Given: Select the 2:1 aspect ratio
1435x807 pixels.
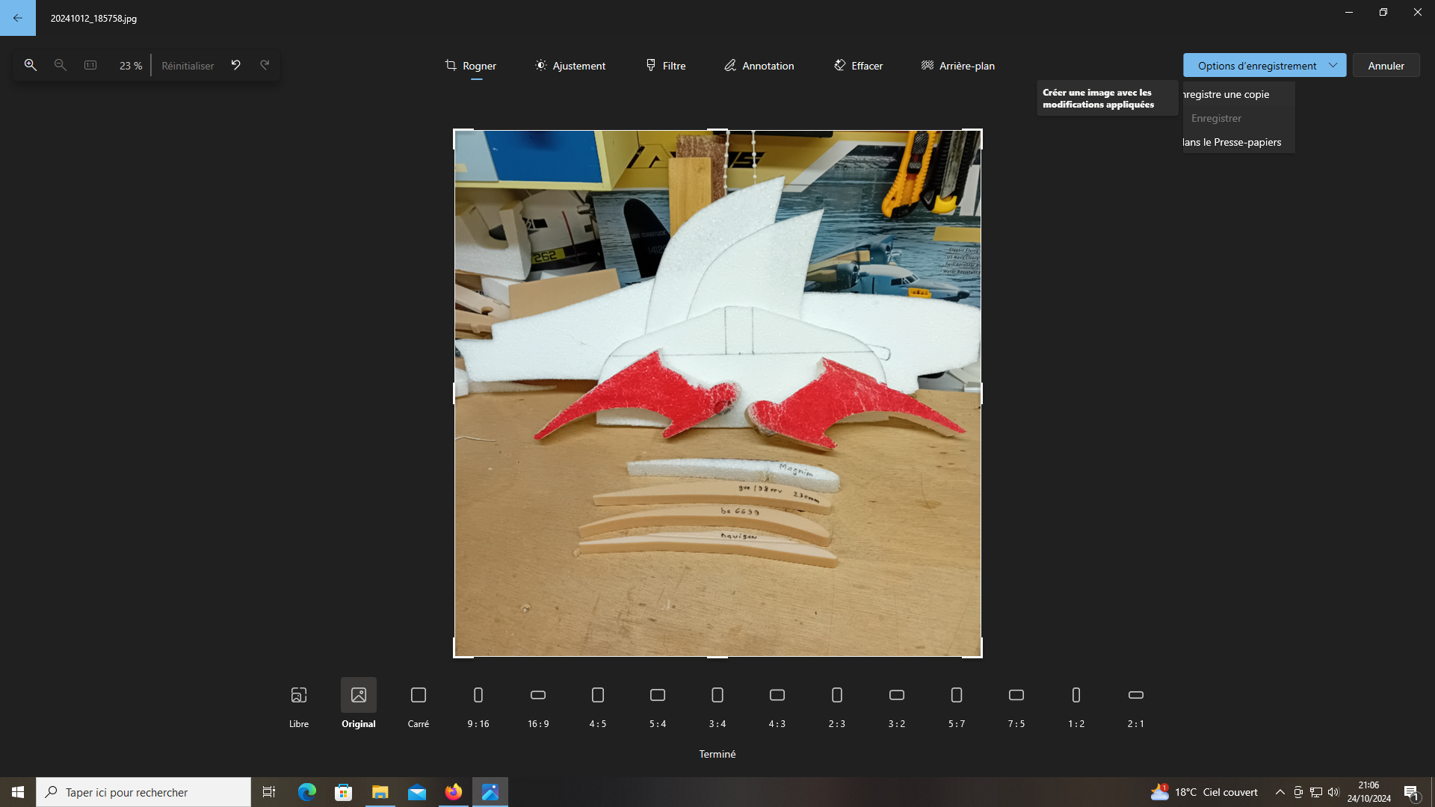Looking at the screenshot, I should tap(1136, 705).
